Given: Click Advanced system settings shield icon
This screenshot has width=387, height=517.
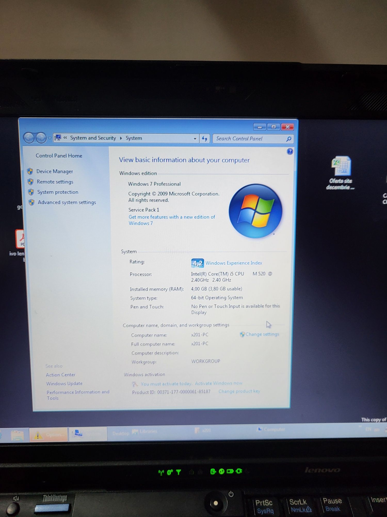Looking at the screenshot, I should [31, 202].
